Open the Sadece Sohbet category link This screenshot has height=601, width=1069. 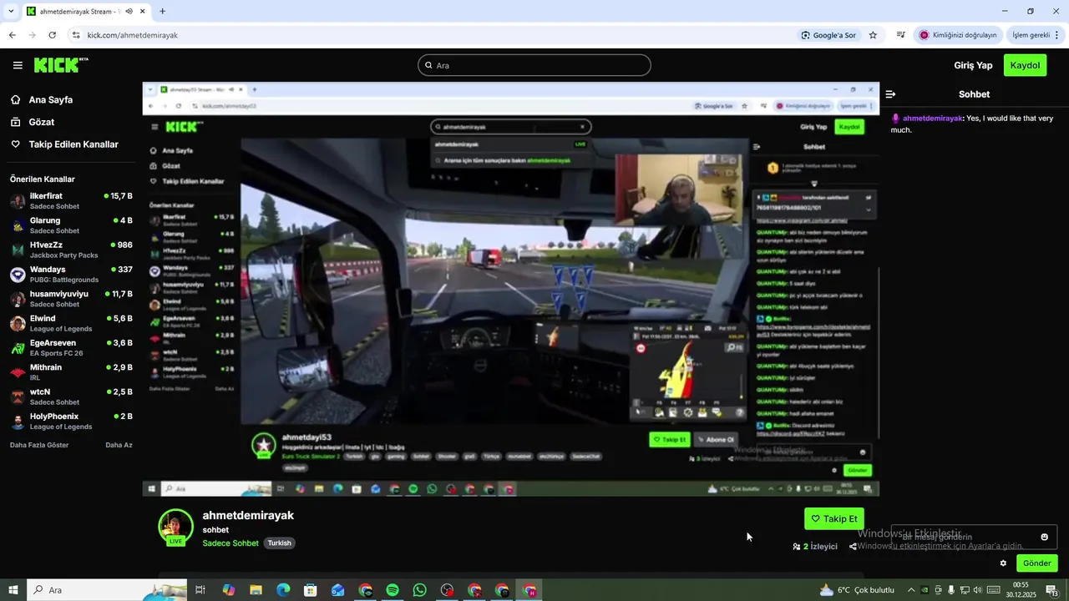231,543
